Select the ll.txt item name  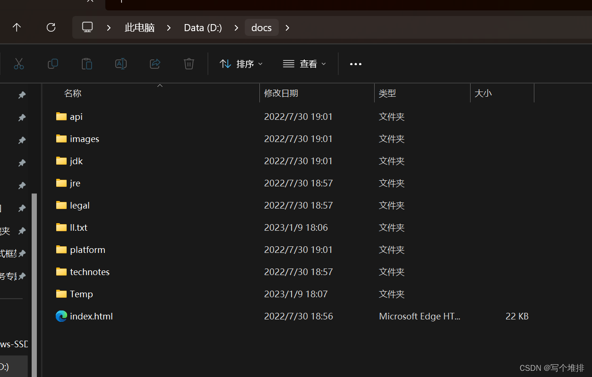pyautogui.click(x=78, y=227)
